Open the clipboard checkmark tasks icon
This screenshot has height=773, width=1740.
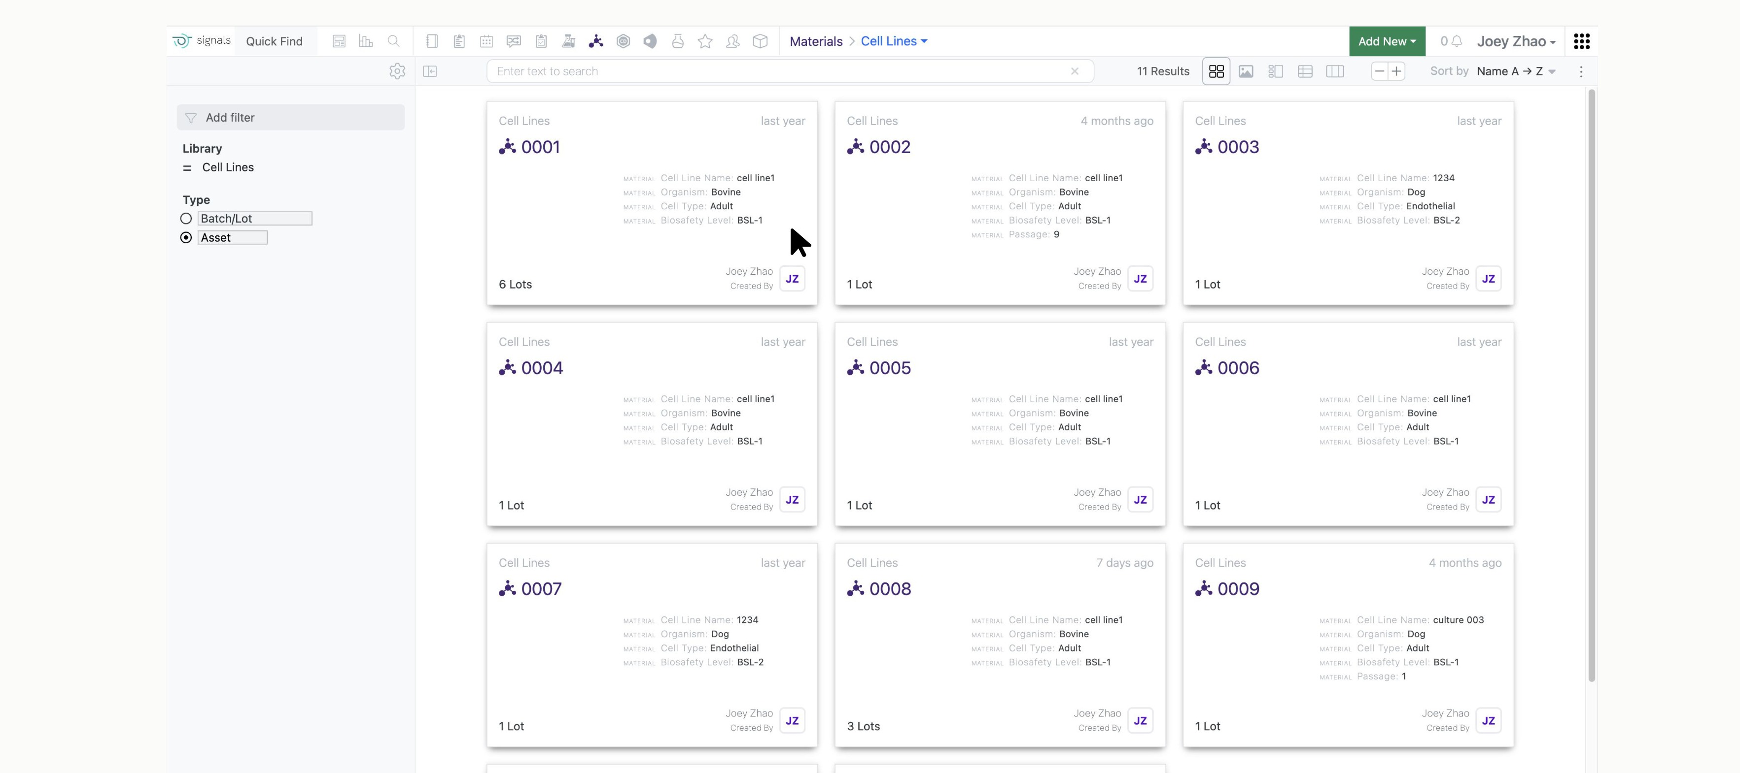point(541,41)
